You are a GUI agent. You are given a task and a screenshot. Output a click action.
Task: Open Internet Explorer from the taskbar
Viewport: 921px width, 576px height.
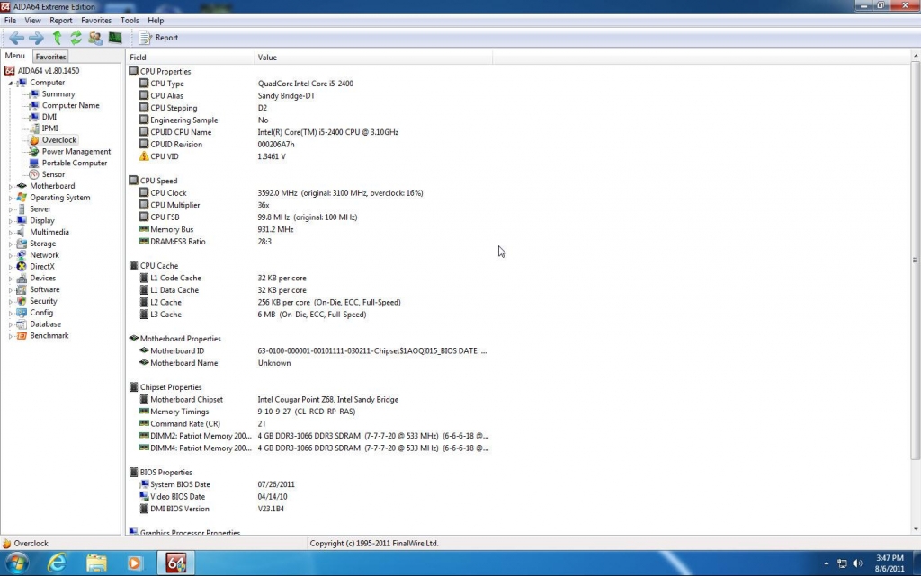tap(58, 563)
